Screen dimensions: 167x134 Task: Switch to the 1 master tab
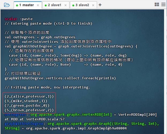[x=28, y=5]
